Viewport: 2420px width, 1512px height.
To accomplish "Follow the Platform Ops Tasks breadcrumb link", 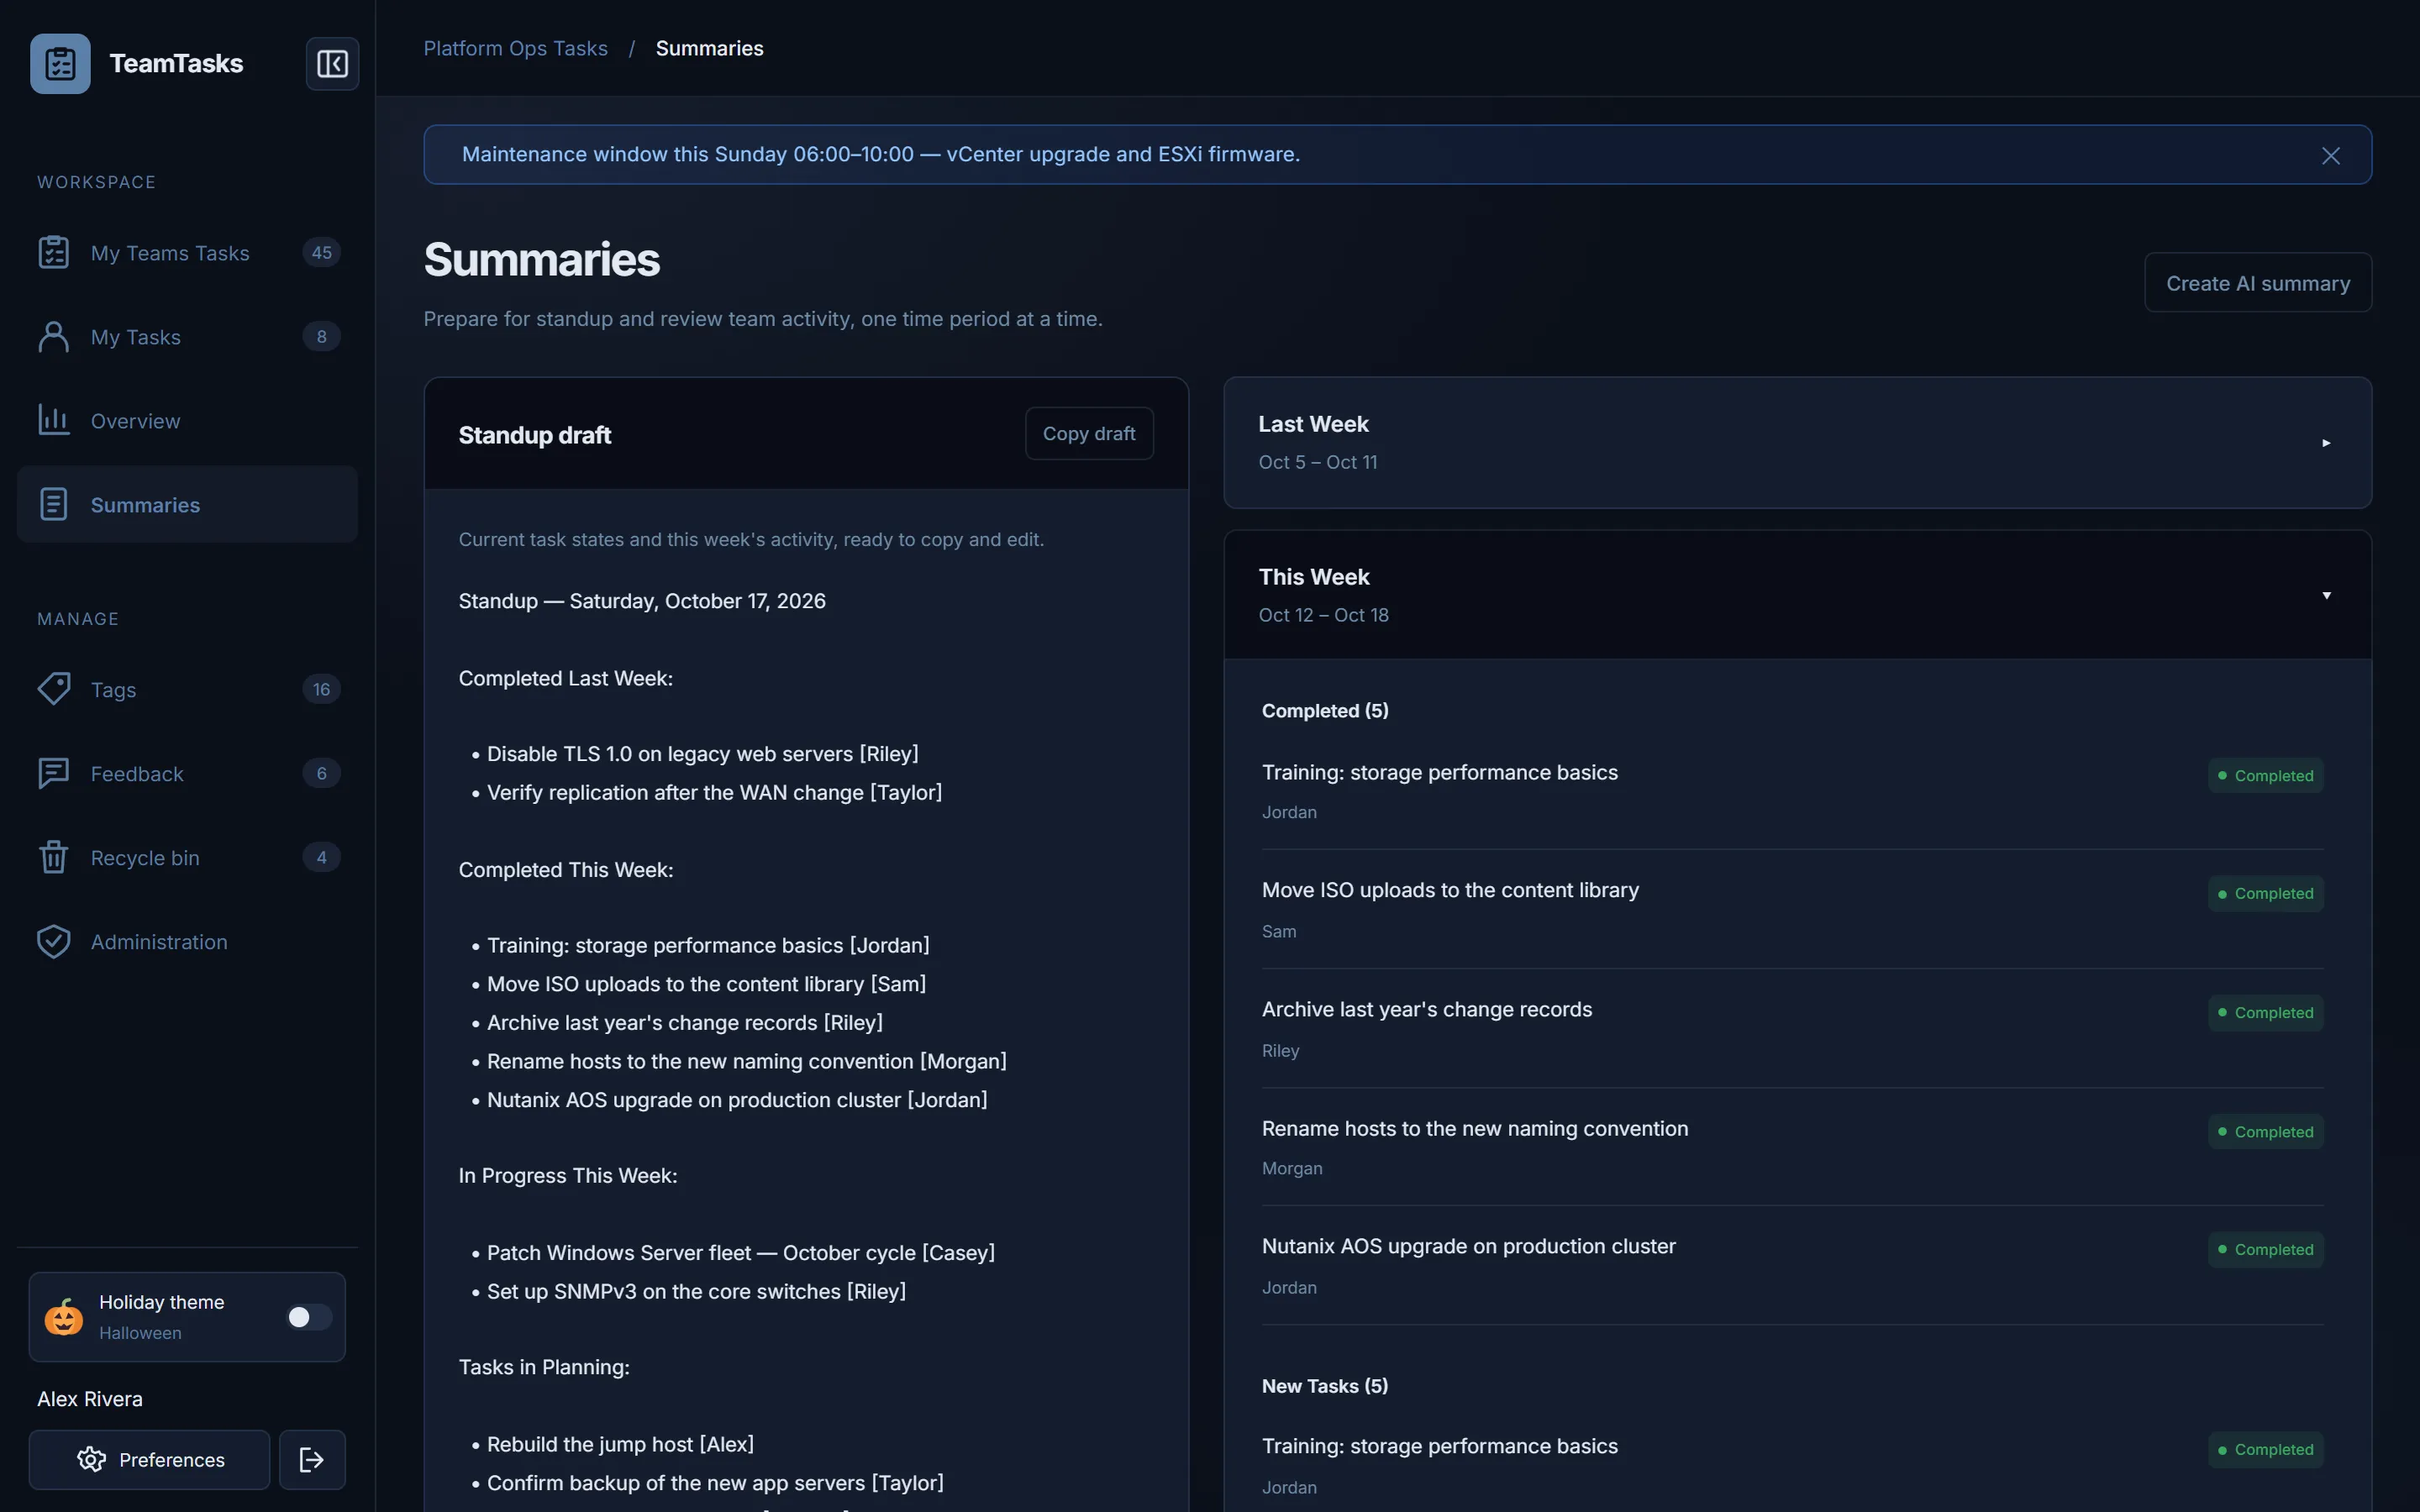I will 515,48.
